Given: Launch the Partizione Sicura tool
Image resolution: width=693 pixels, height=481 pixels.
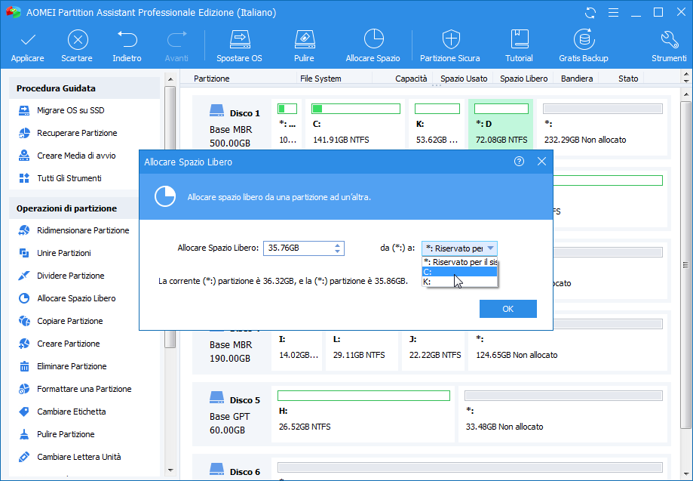Looking at the screenshot, I should (449, 46).
